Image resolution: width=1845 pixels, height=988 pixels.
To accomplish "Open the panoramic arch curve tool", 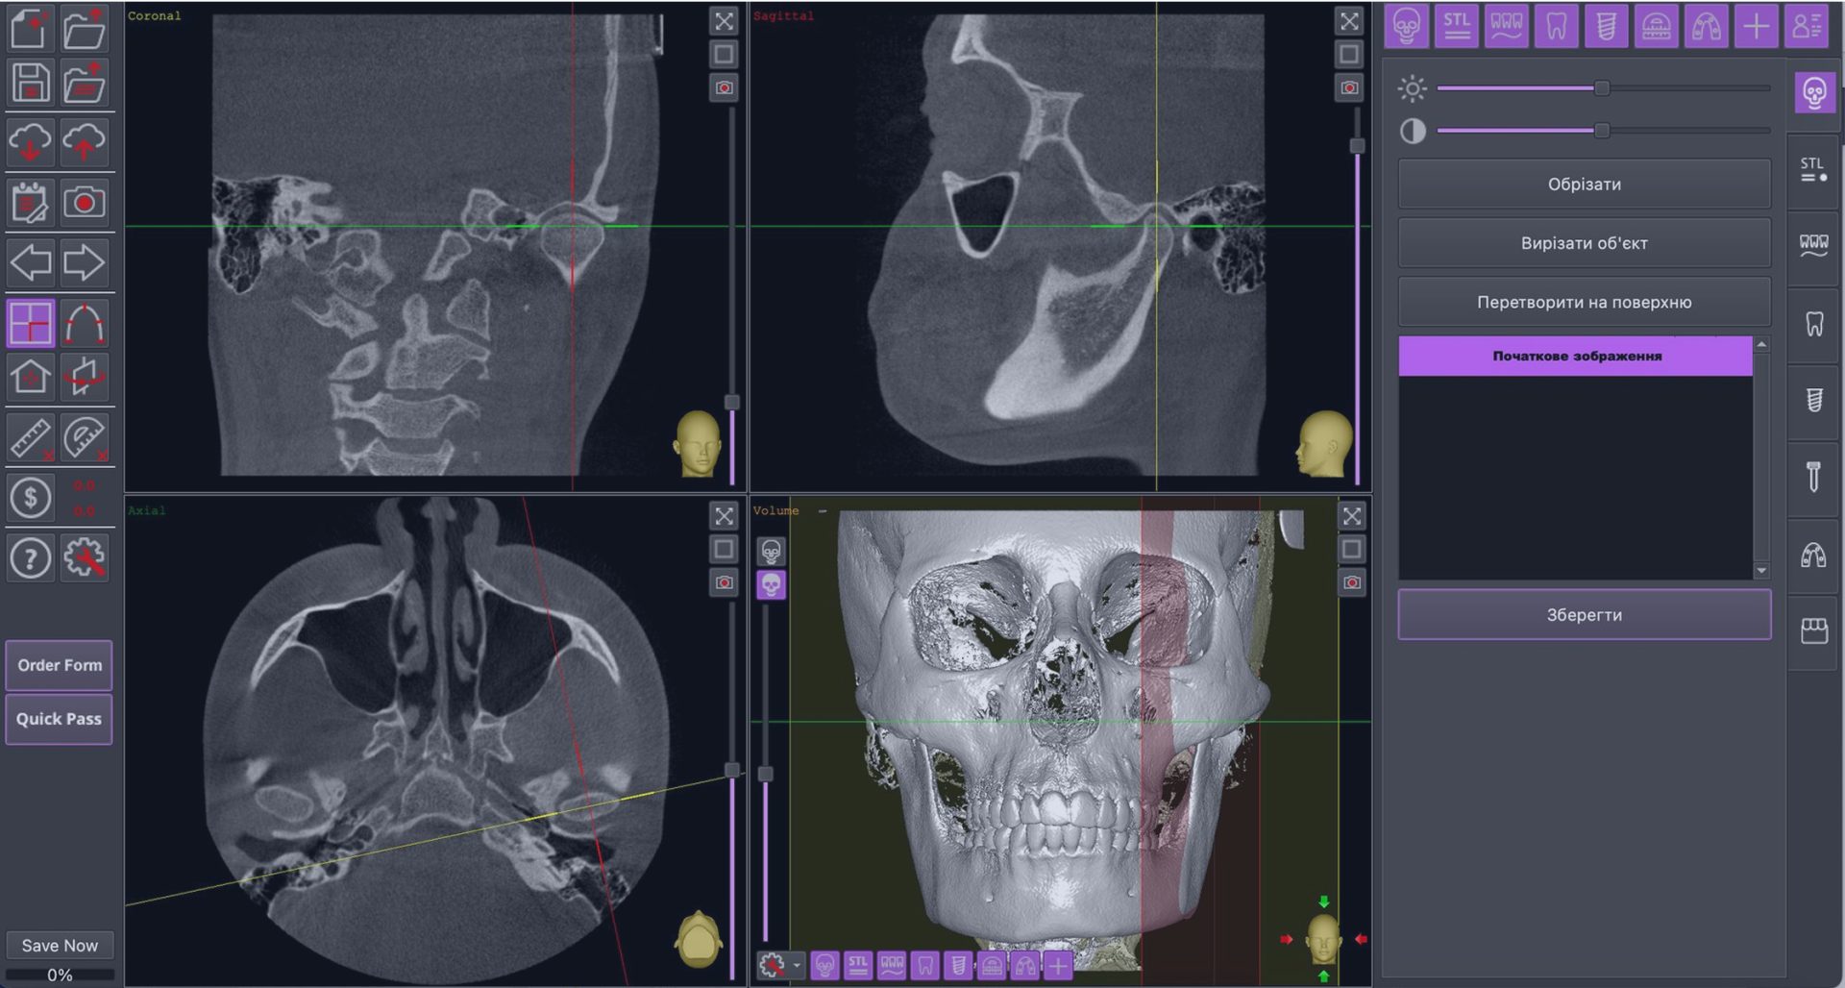I will click(x=85, y=324).
